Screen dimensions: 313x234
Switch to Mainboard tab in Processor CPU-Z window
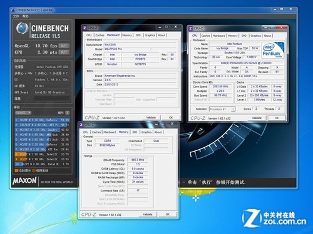pos(219,36)
